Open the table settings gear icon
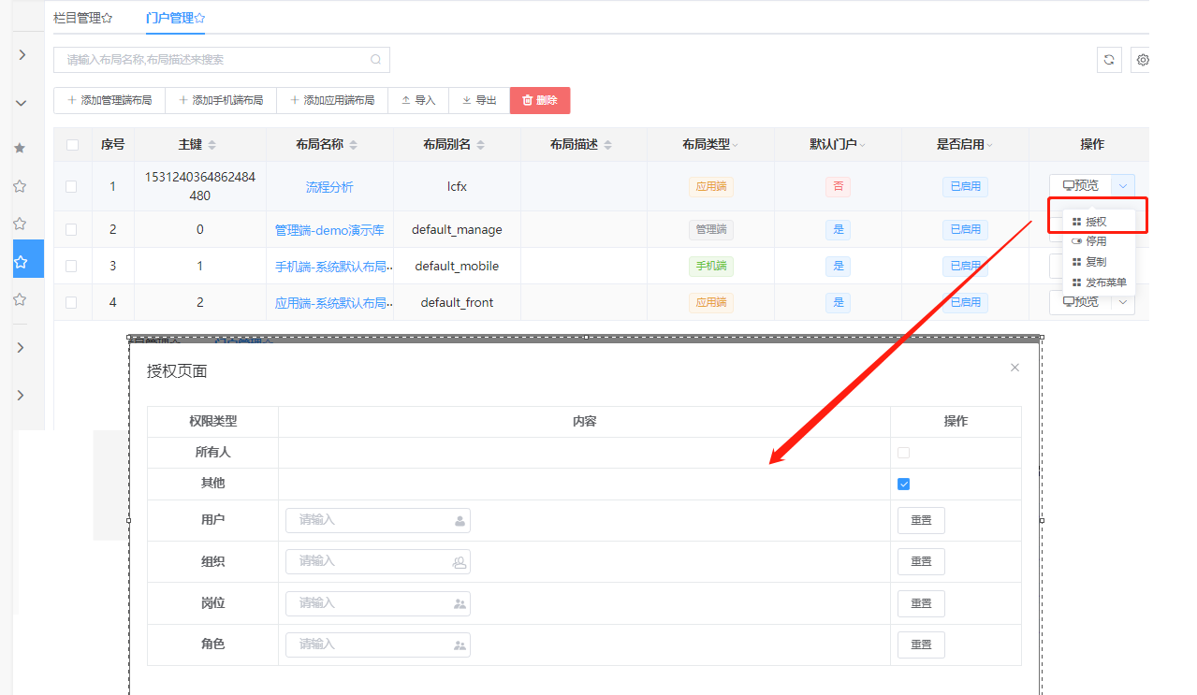 [1142, 60]
